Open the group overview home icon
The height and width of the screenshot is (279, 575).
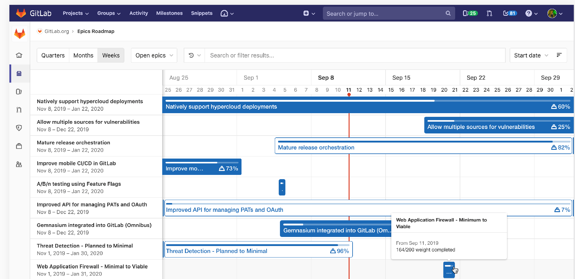(x=19, y=55)
